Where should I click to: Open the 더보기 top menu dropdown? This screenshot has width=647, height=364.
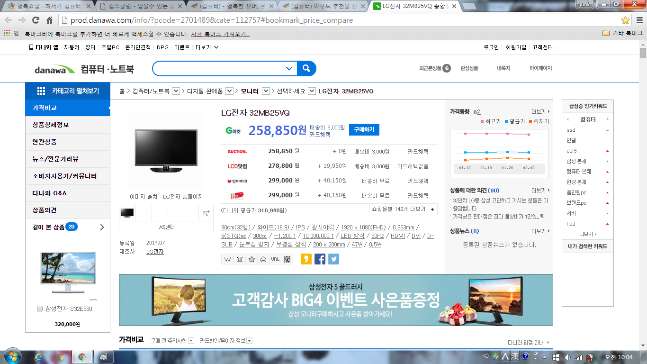pos(207,47)
